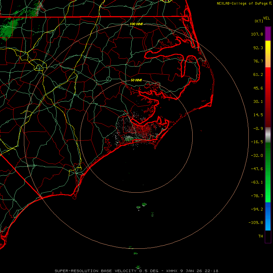Click the Super-Resolution Base Velocity caption
Screen dimensions: 273x273
coord(136,271)
